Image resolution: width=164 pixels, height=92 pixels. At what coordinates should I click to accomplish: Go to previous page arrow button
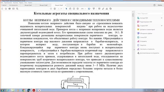point(51,9)
